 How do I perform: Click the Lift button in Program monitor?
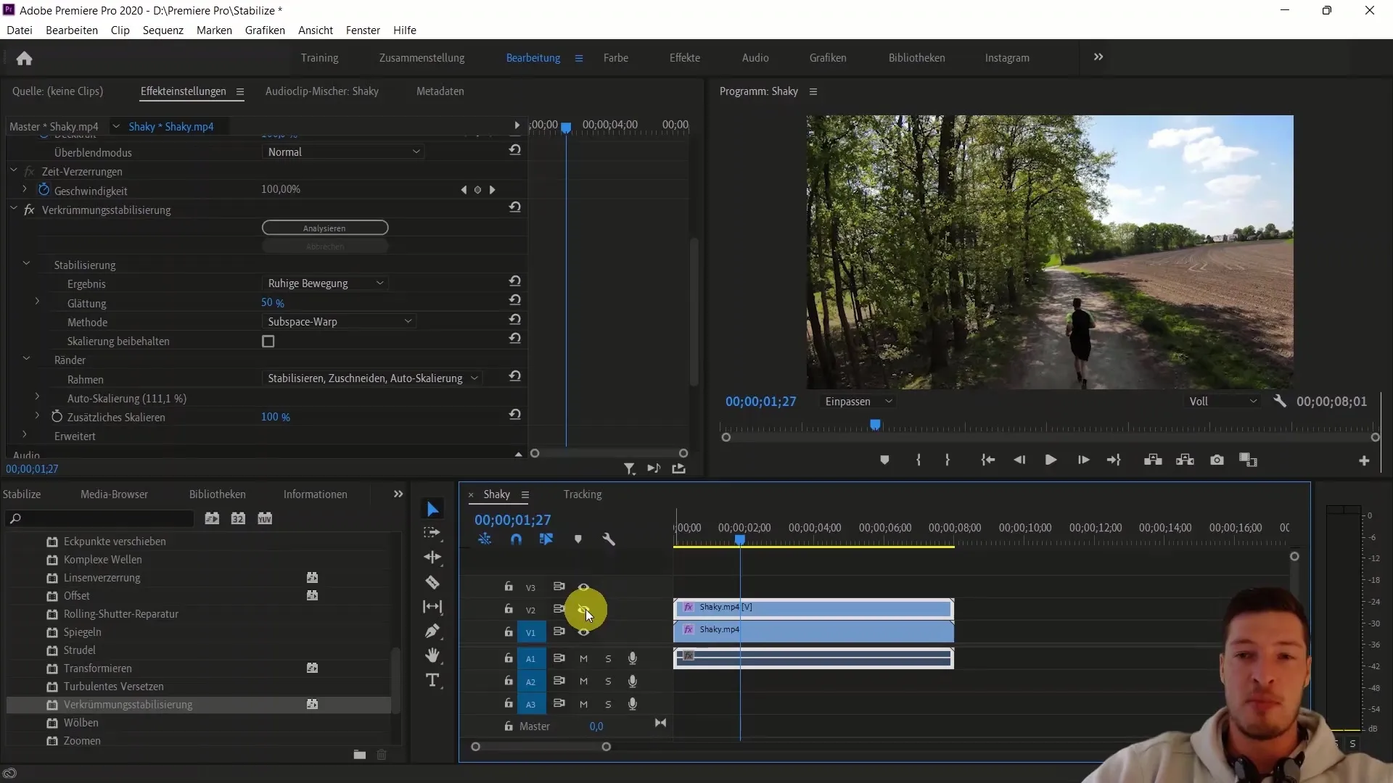[1153, 460]
